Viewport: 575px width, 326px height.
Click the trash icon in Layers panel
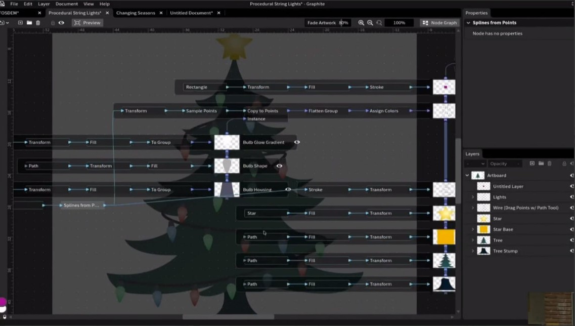point(549,164)
